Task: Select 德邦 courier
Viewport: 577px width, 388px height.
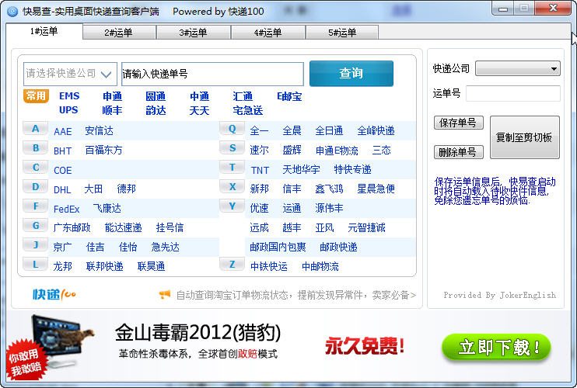Action: (x=126, y=189)
